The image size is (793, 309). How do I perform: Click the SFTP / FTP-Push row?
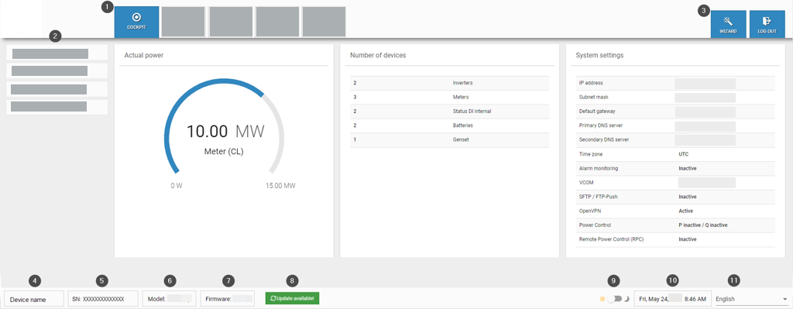click(x=675, y=197)
